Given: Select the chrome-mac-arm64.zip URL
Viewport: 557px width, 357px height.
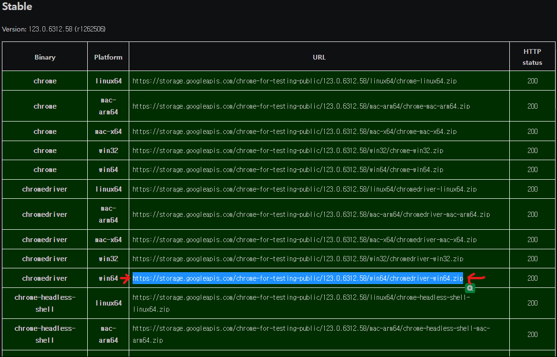Looking at the screenshot, I should coord(301,106).
